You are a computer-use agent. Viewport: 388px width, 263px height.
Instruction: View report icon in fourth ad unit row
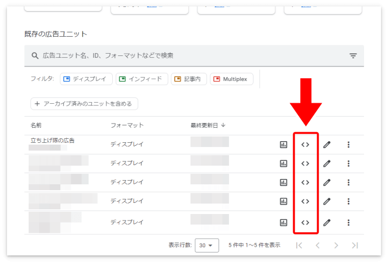click(x=283, y=201)
